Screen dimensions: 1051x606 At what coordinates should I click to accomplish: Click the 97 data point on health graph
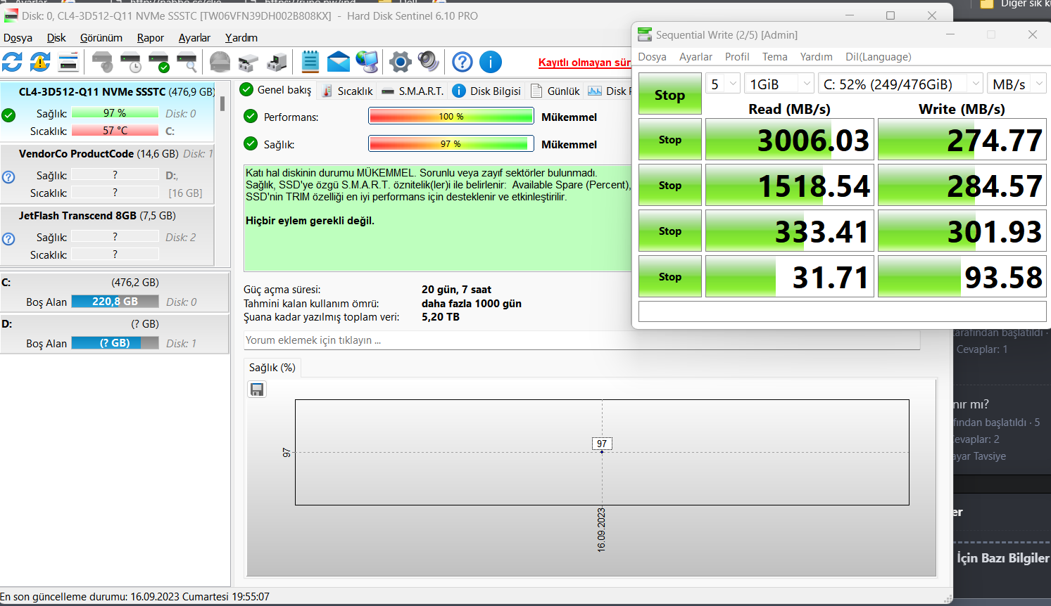tap(602, 451)
